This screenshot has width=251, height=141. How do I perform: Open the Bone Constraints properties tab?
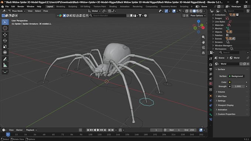[x=211, y=119]
